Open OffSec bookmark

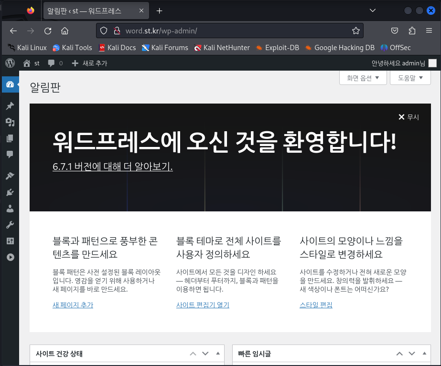coord(396,48)
